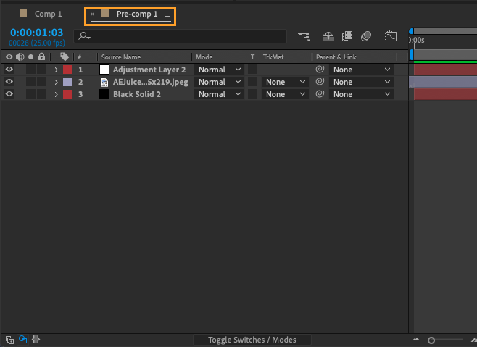
Task: Open TrkMat dropdown for AEJuice jpeg layer
Action: click(285, 82)
